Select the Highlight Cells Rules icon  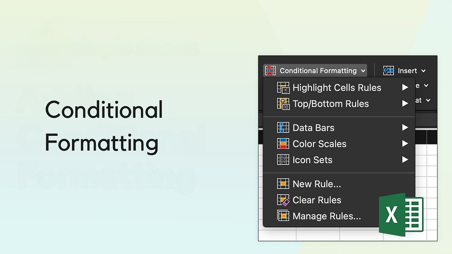tap(284, 87)
